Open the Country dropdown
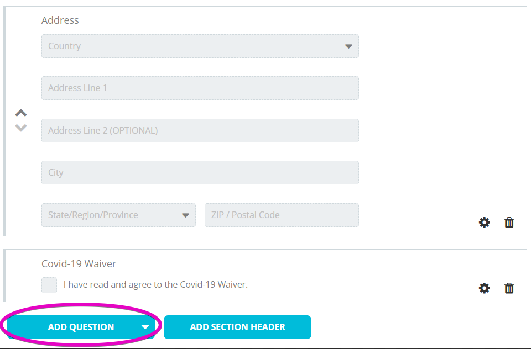The height and width of the screenshot is (349, 531). pyautogui.click(x=200, y=46)
